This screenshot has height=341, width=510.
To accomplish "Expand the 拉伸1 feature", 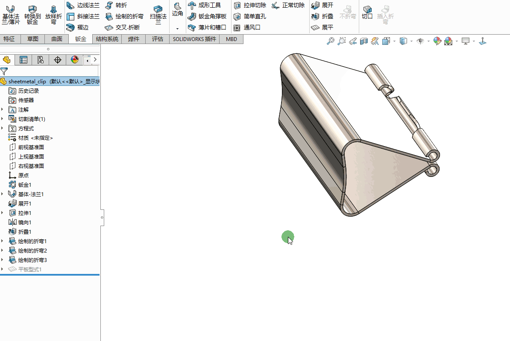I will point(2,213).
